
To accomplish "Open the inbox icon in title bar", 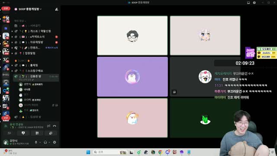I will click(248, 3).
